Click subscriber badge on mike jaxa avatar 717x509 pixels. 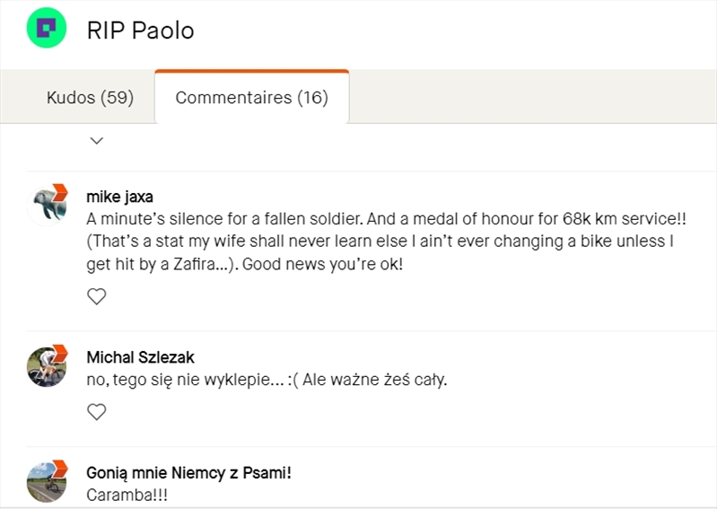coord(60,191)
